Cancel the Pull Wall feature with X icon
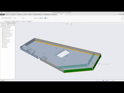This screenshot has height=93, width=124. click(x=47, y=18)
